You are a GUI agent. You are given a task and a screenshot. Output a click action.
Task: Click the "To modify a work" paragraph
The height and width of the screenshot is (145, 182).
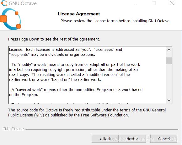(x=75, y=72)
